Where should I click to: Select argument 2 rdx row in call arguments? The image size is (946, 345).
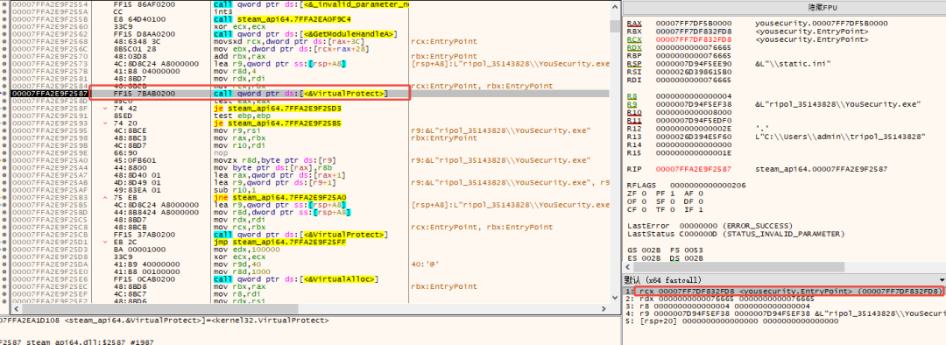[783, 299]
